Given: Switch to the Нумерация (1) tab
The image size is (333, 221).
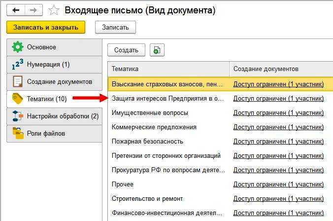Looking at the screenshot, I should 54,65.
